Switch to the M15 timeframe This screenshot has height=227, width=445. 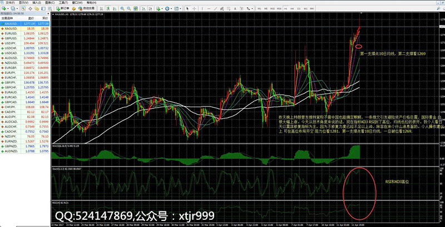[273, 8]
